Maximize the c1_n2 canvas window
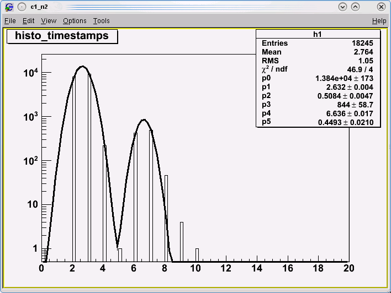 click(355, 7)
